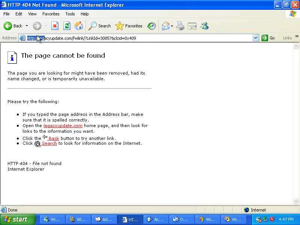Click inside the Address bar URL field
This screenshot has height=225, width=300.
139,38
